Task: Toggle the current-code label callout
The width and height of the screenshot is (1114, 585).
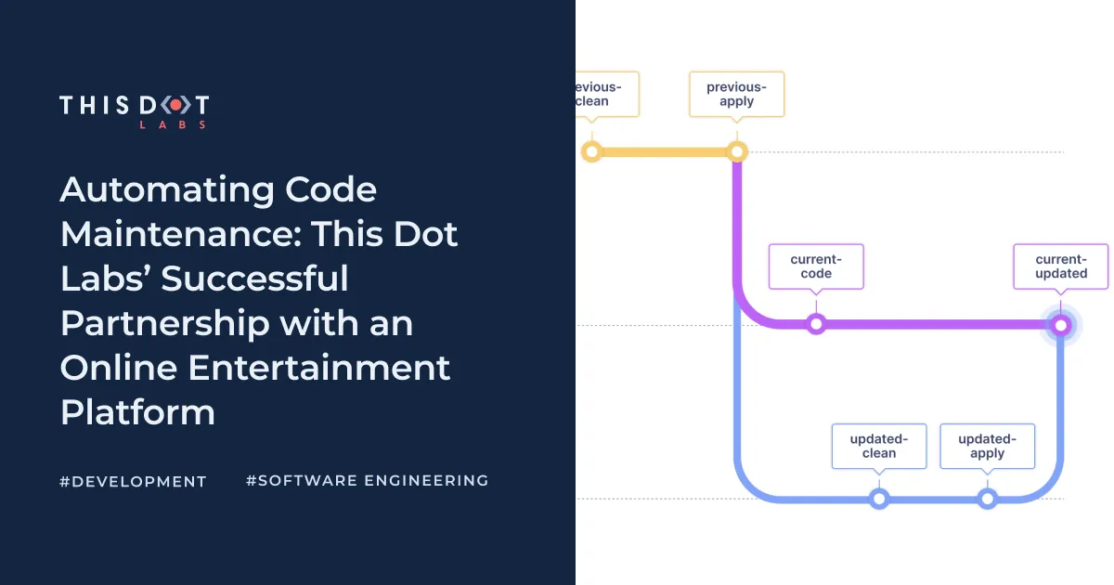Action: point(816,266)
